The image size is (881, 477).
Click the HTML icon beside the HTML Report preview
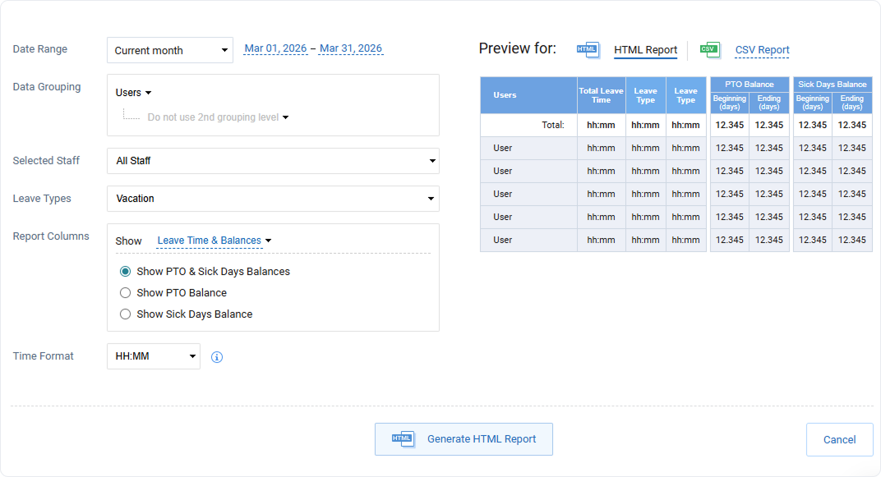pos(588,49)
